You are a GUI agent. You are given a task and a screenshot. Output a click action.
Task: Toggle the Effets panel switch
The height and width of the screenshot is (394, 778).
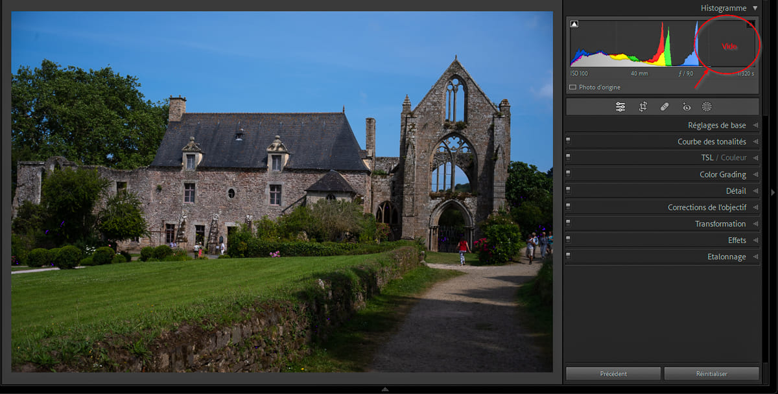click(569, 240)
